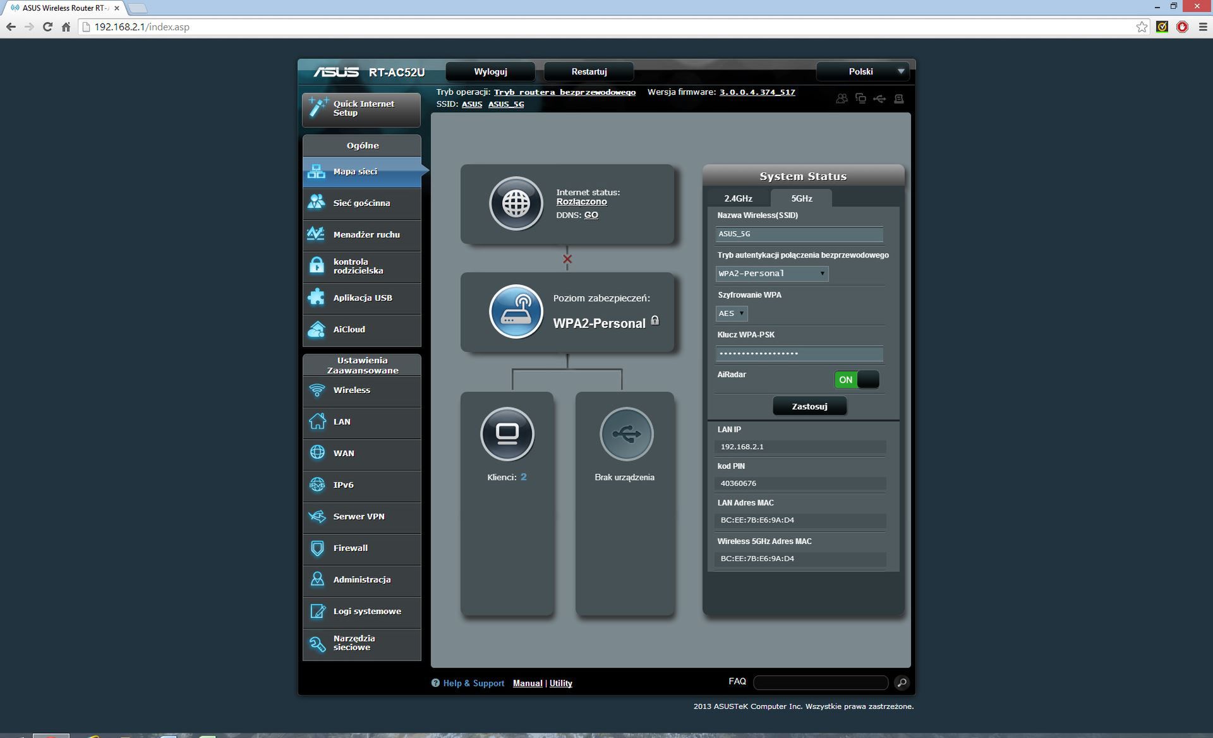Viewport: 1213px width, 738px height.
Task: Toggle the AiRadar ON switch
Action: coord(857,379)
